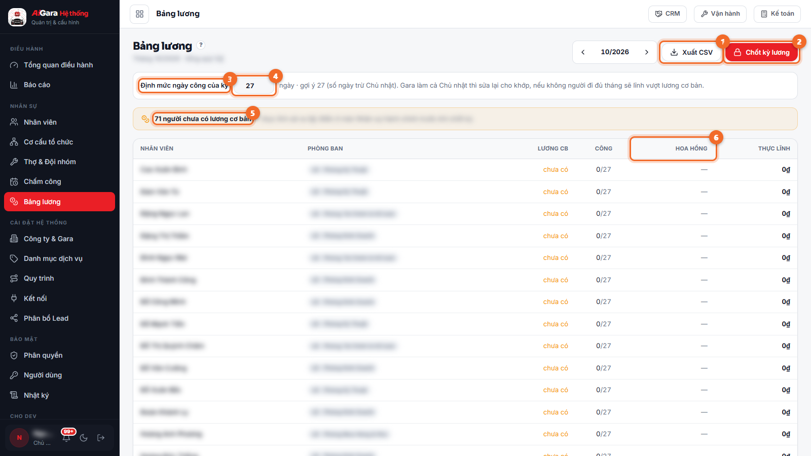811x456 pixels.
Task: Open the 10/2026 period selector
Action: click(615, 52)
